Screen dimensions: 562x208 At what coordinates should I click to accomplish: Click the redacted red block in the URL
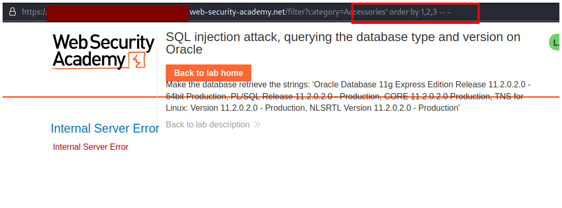[x=117, y=12]
